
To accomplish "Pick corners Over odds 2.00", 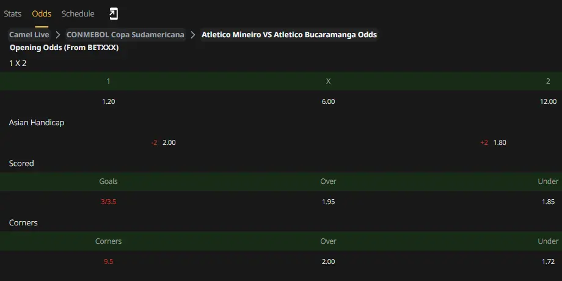I will 328,261.
